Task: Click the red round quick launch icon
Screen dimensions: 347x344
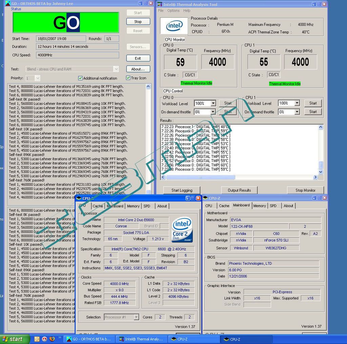Action: 44,339
